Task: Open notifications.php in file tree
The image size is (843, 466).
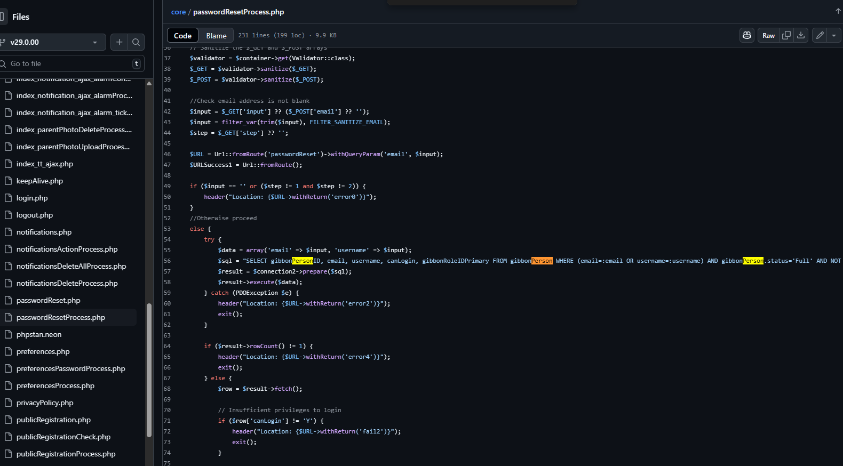Action: [x=44, y=232]
